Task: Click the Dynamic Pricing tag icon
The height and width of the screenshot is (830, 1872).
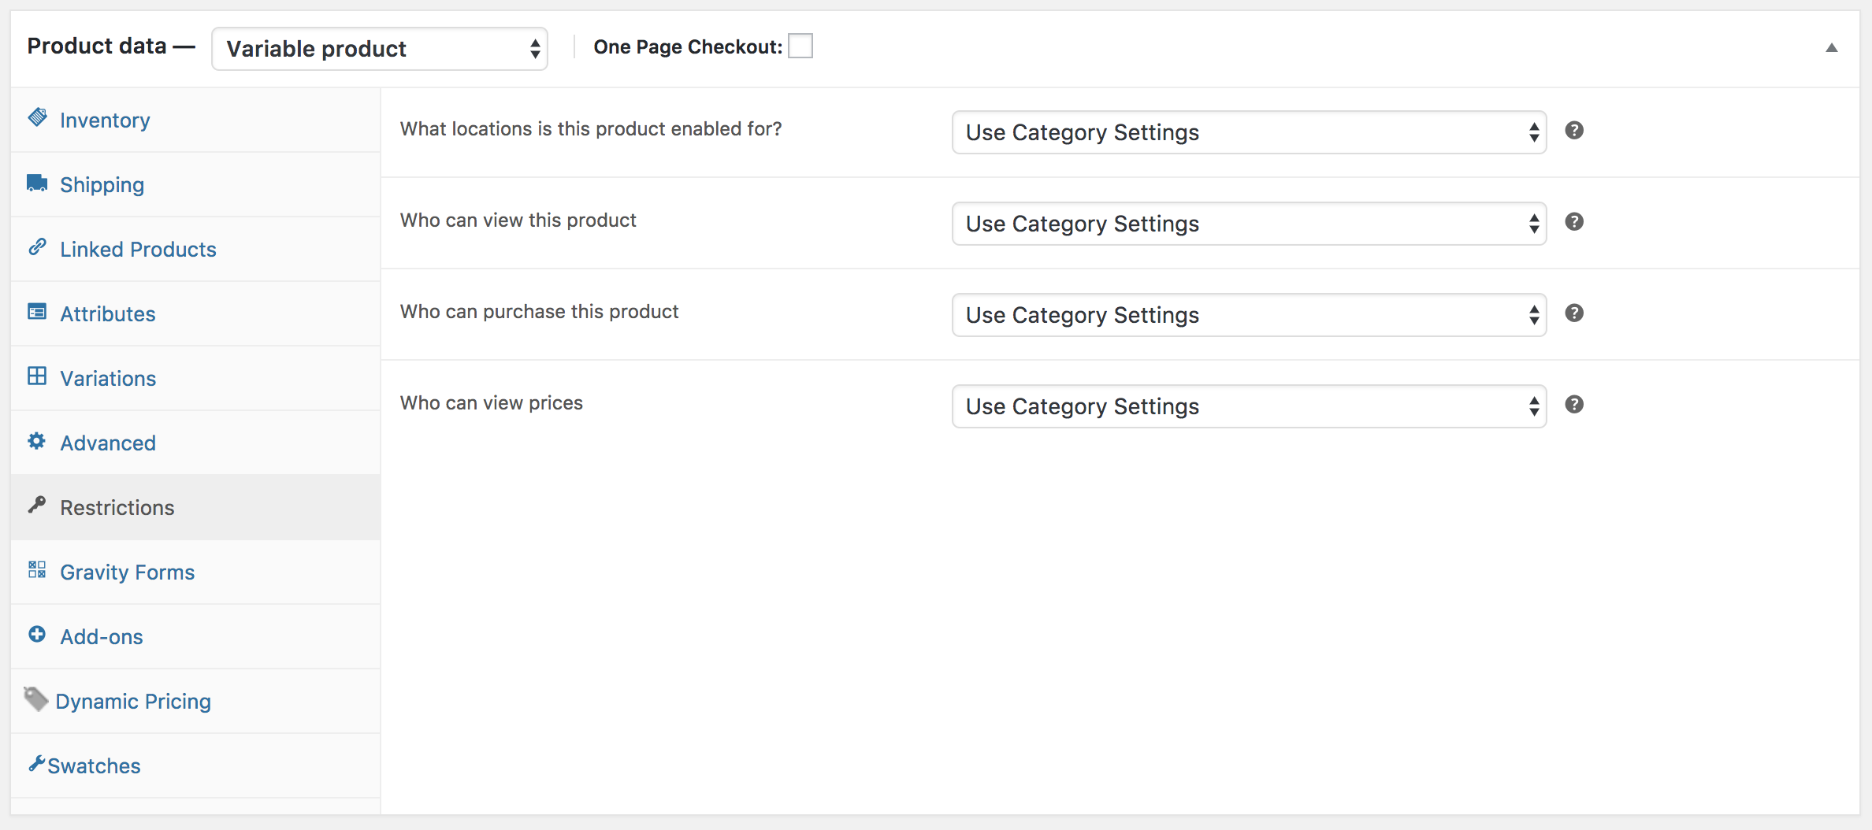Action: click(36, 698)
